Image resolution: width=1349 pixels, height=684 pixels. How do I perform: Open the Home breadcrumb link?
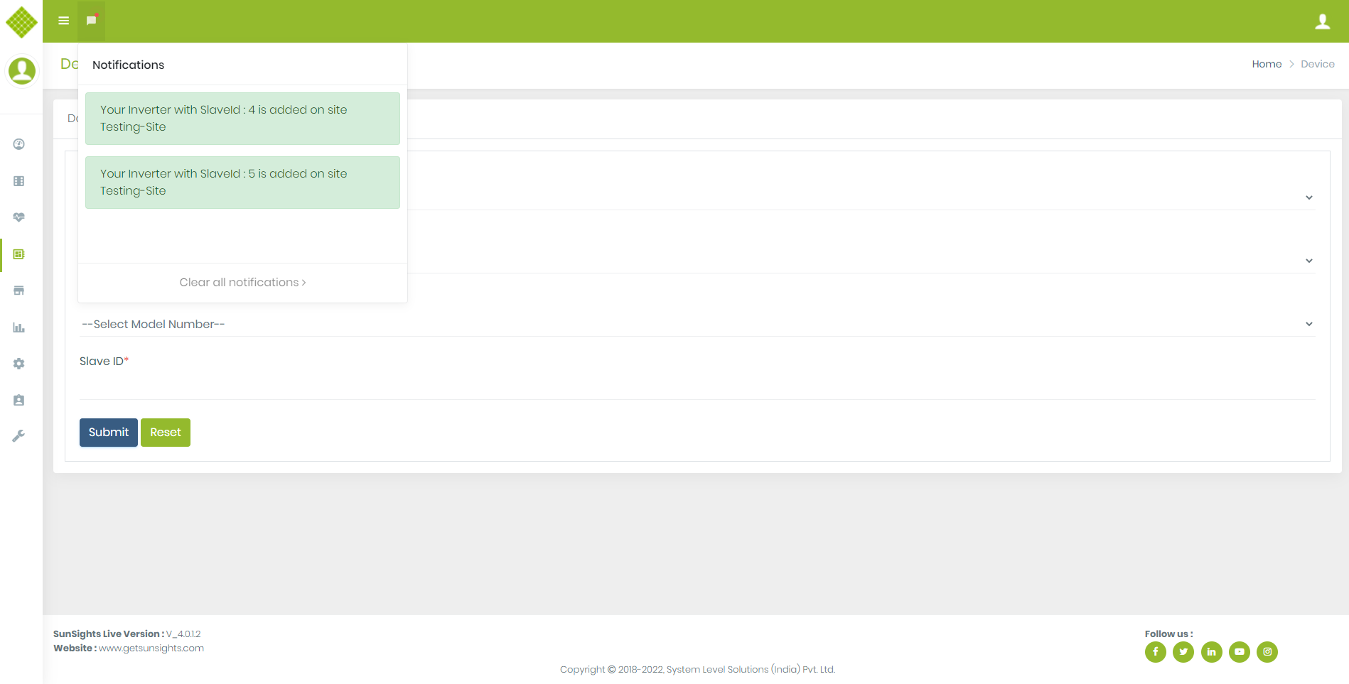coord(1267,64)
